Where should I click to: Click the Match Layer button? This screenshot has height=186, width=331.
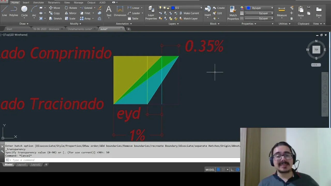[x=188, y=19]
